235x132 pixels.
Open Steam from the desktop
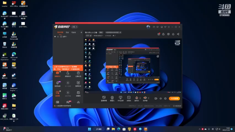pyautogui.click(x=14, y=76)
